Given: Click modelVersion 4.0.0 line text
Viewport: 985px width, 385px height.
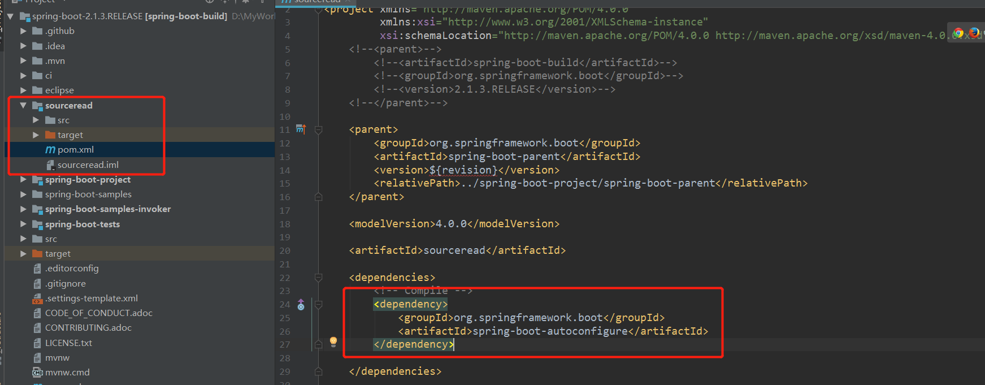Looking at the screenshot, I should coord(454,223).
